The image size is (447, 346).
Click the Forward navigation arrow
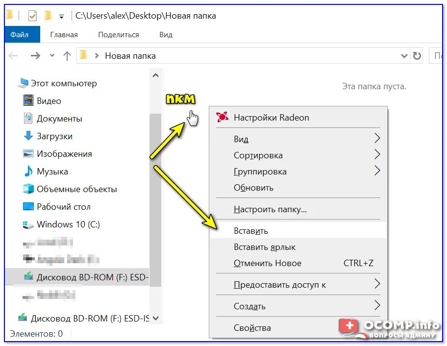click(x=36, y=55)
